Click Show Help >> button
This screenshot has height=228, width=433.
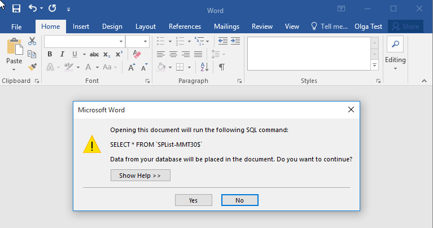coord(140,176)
